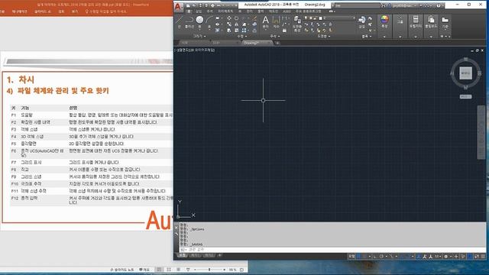This screenshot has height=275, width=489.
Task: Expand the Properties panel arrow below color wheel
Action: pos(384,37)
